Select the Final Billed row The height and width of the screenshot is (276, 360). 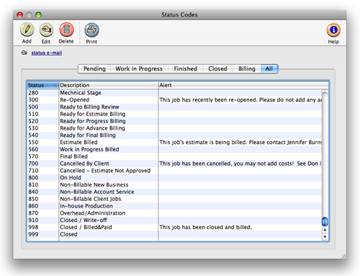(x=174, y=156)
